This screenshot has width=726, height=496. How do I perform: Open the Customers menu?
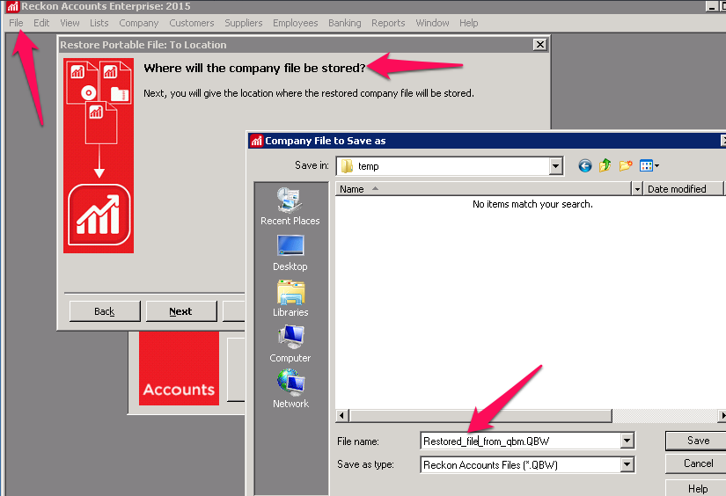tap(191, 23)
